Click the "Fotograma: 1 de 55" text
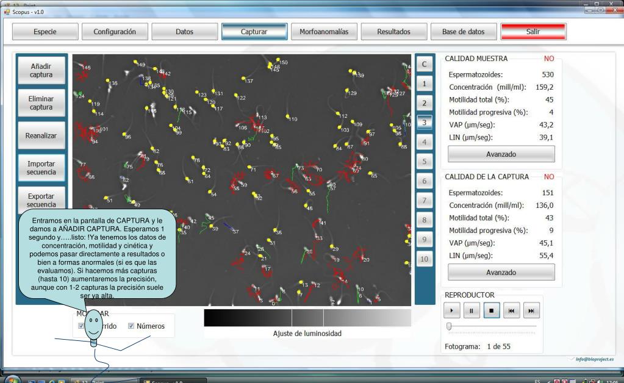The image size is (624, 383). coord(478,346)
